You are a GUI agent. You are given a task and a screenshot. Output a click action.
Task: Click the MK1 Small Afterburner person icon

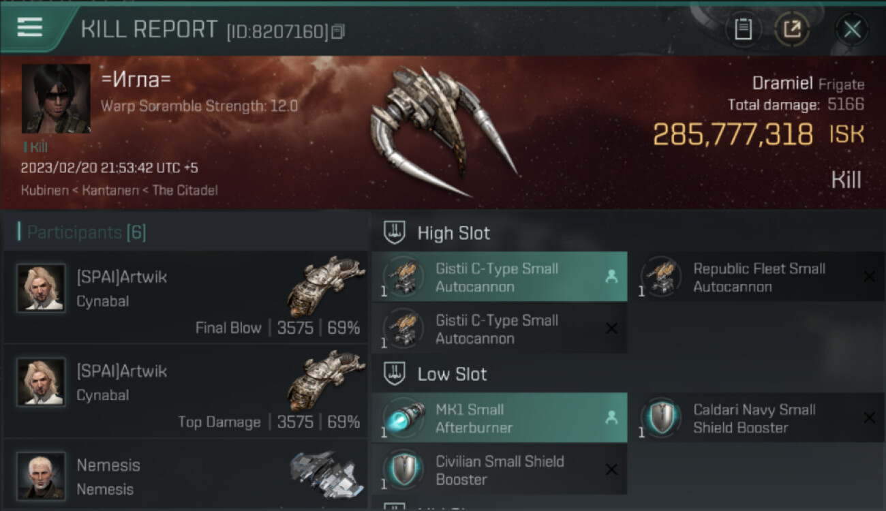pyautogui.click(x=611, y=418)
